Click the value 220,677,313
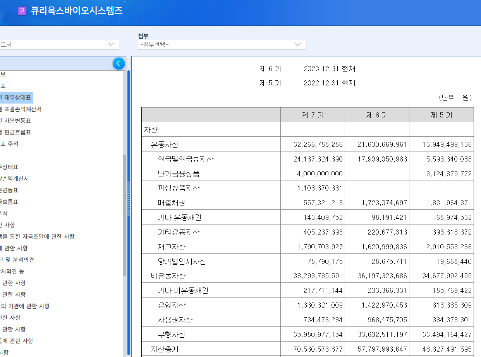This screenshot has width=481, height=357. (x=388, y=232)
